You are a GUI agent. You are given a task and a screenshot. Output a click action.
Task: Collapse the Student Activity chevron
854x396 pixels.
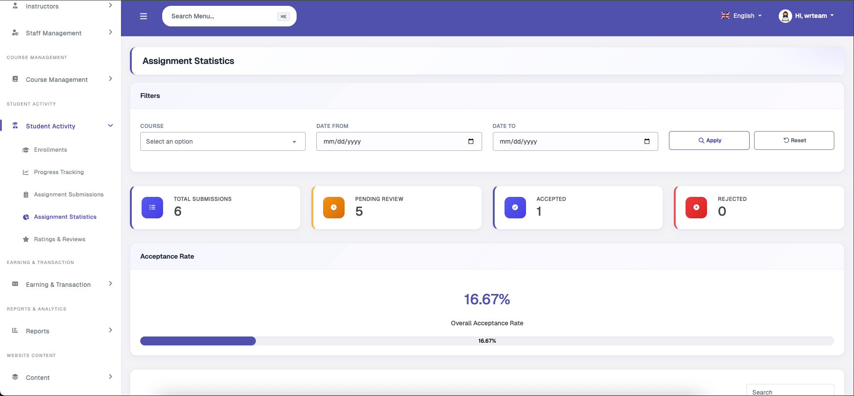click(110, 126)
